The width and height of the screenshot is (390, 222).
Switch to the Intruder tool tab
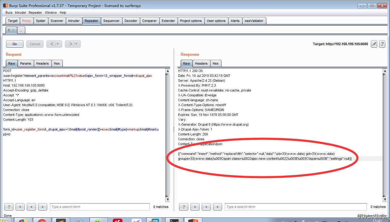pos(74,21)
